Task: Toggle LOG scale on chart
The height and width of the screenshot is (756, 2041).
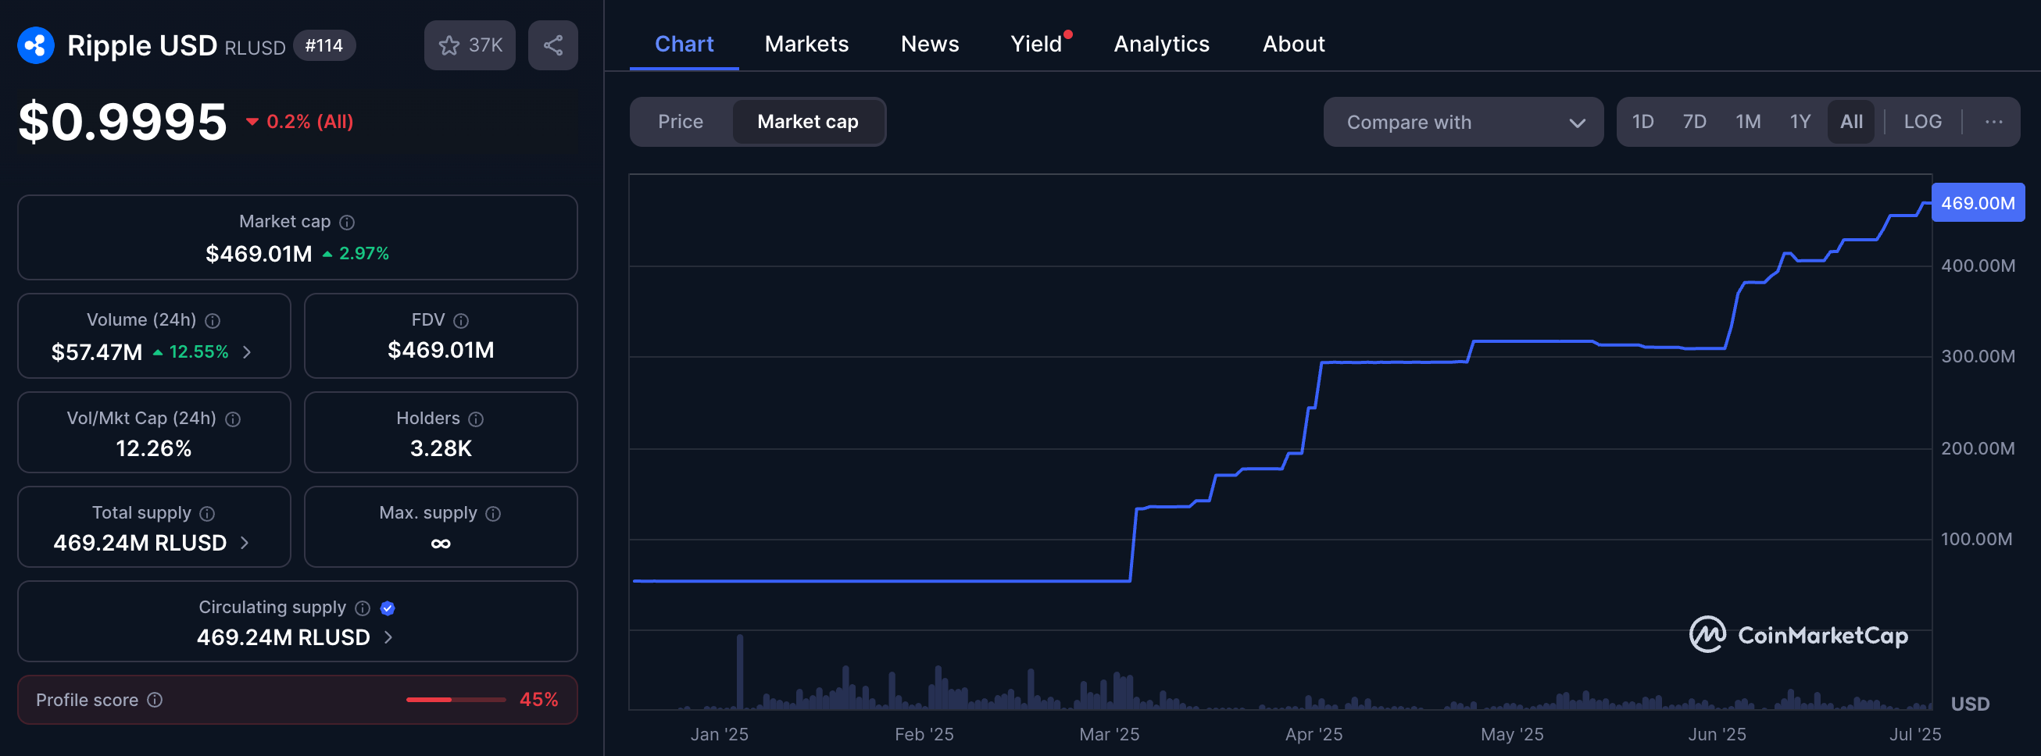Action: point(1922,122)
